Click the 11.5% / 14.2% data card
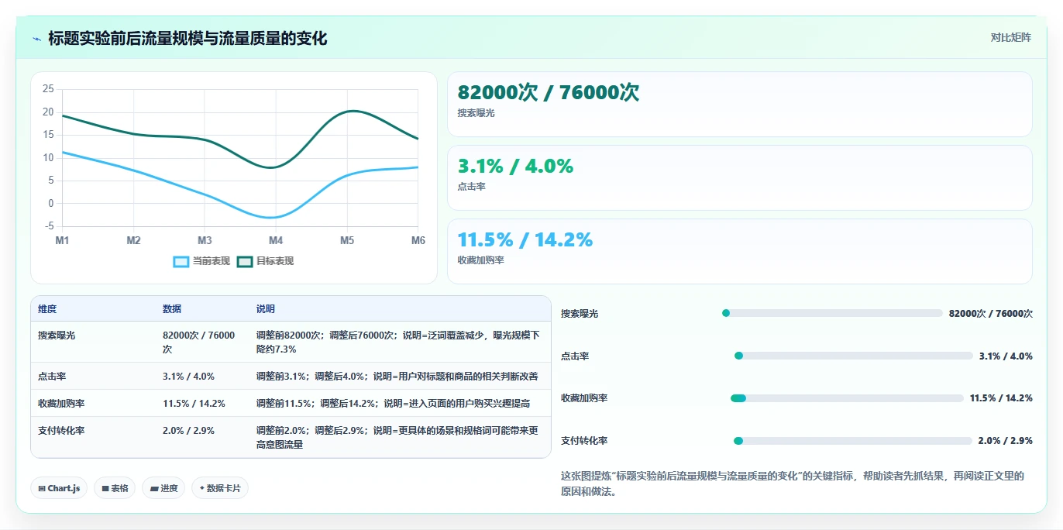The height and width of the screenshot is (530, 1063). tap(740, 252)
